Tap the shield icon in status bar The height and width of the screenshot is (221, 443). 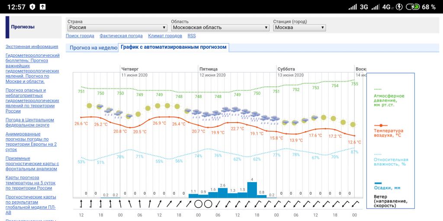point(32,7)
